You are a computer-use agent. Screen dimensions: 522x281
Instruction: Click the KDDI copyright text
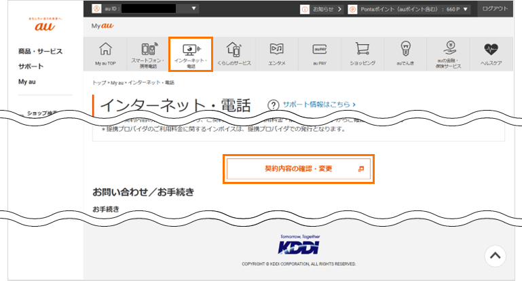coord(299,264)
